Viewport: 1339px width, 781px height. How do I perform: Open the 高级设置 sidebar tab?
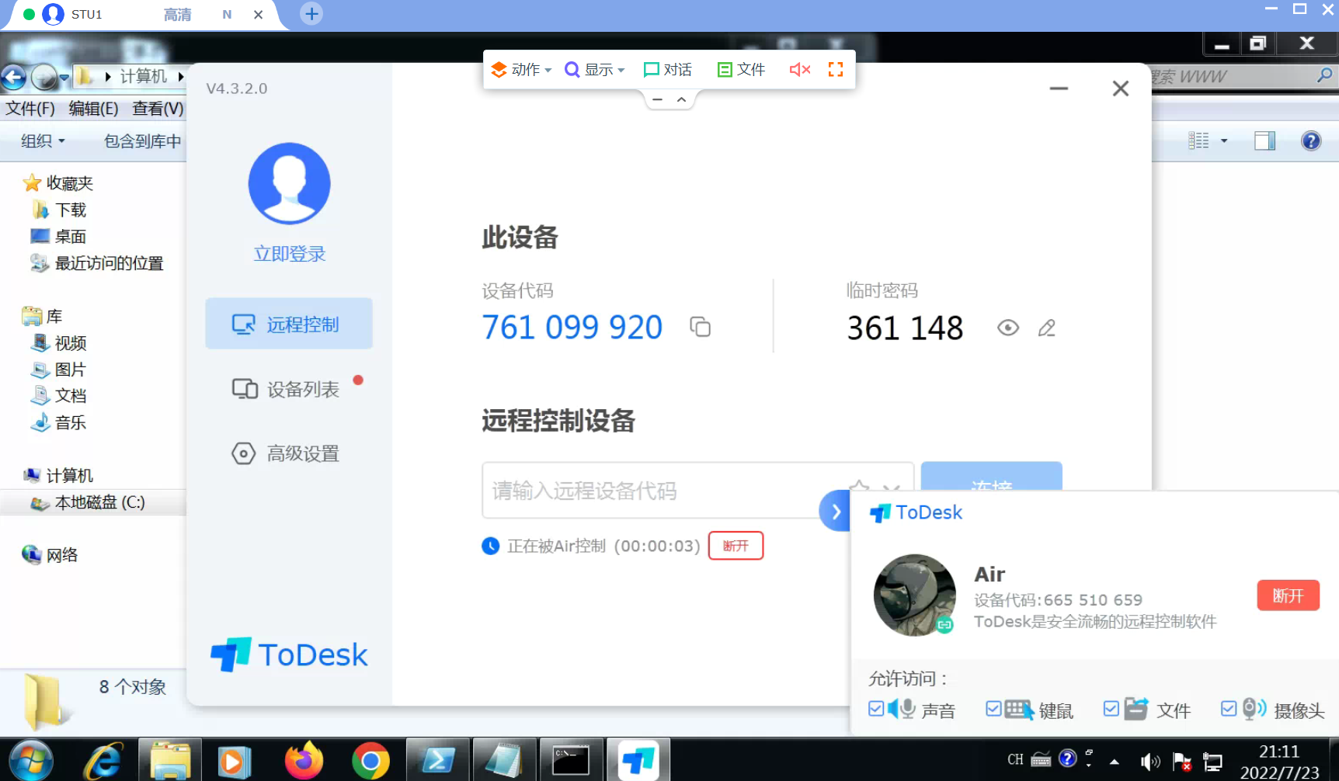coord(289,453)
